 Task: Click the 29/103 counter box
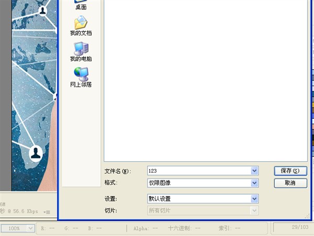point(293,228)
